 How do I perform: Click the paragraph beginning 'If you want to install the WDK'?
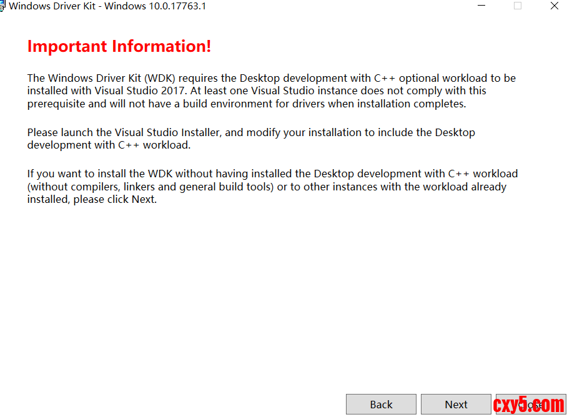pyautogui.click(x=273, y=187)
